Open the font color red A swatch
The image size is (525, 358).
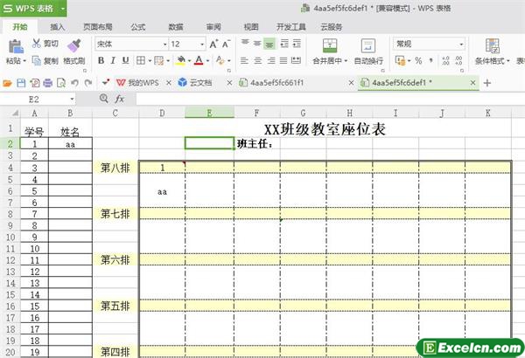199,61
